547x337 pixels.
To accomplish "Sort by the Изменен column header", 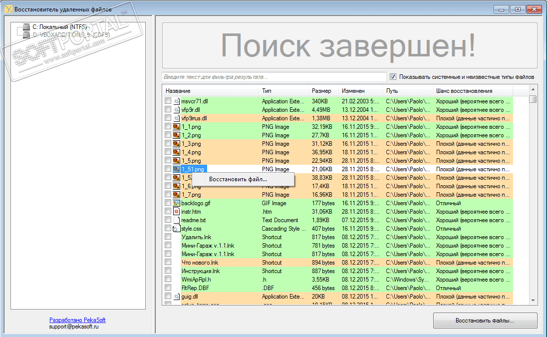I will click(361, 91).
